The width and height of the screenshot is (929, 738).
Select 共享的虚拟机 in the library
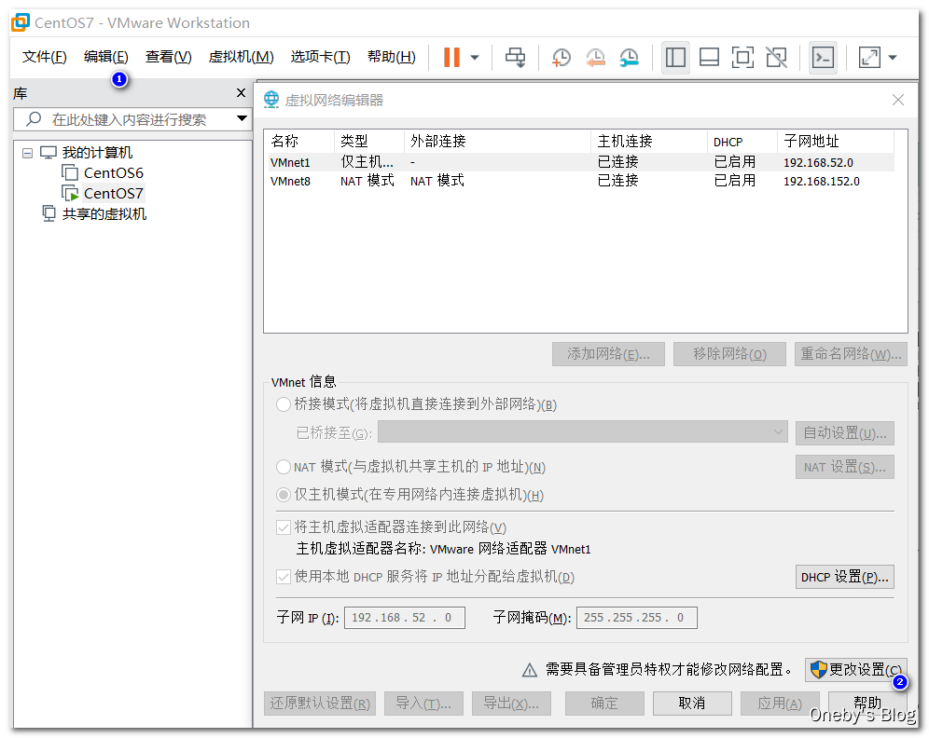tap(104, 213)
